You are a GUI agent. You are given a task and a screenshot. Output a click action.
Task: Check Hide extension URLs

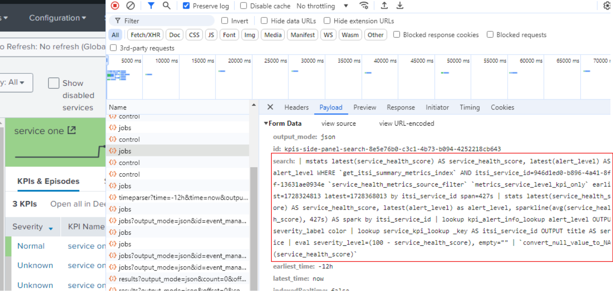point(327,20)
